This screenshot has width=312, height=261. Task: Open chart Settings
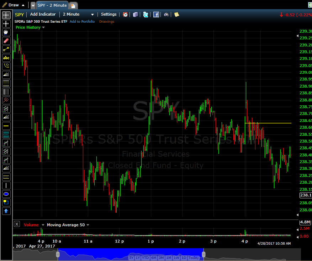click(109, 14)
